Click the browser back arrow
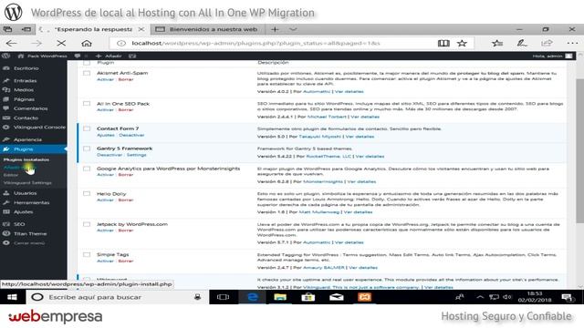This screenshot has height=328, width=584. [x=12, y=44]
